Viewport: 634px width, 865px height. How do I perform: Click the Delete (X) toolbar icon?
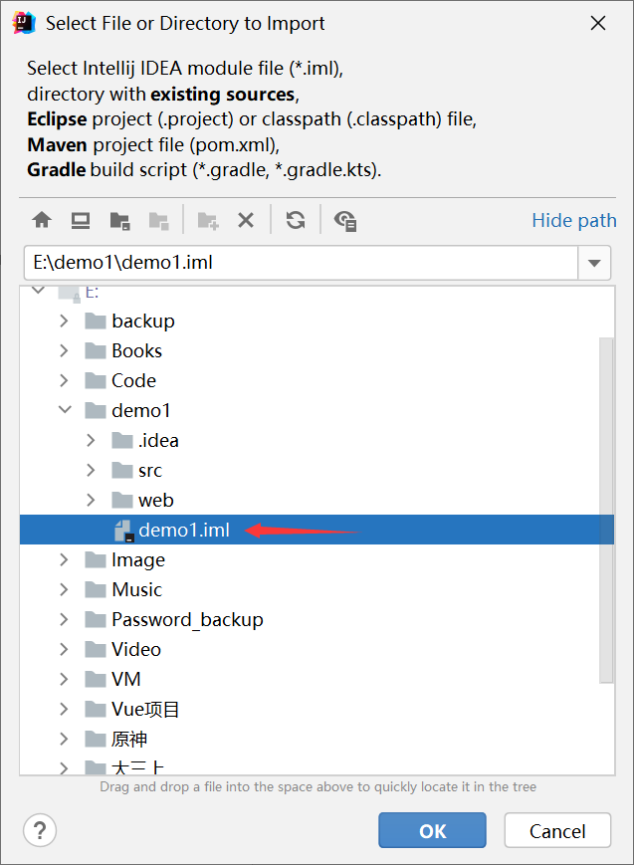point(246,221)
